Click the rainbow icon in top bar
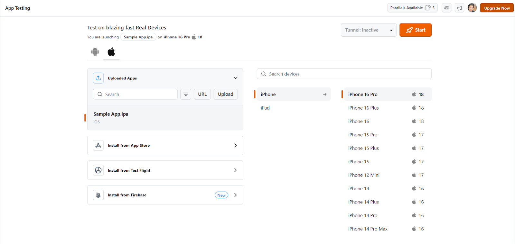Image resolution: width=515 pixels, height=244 pixels. 446,8
